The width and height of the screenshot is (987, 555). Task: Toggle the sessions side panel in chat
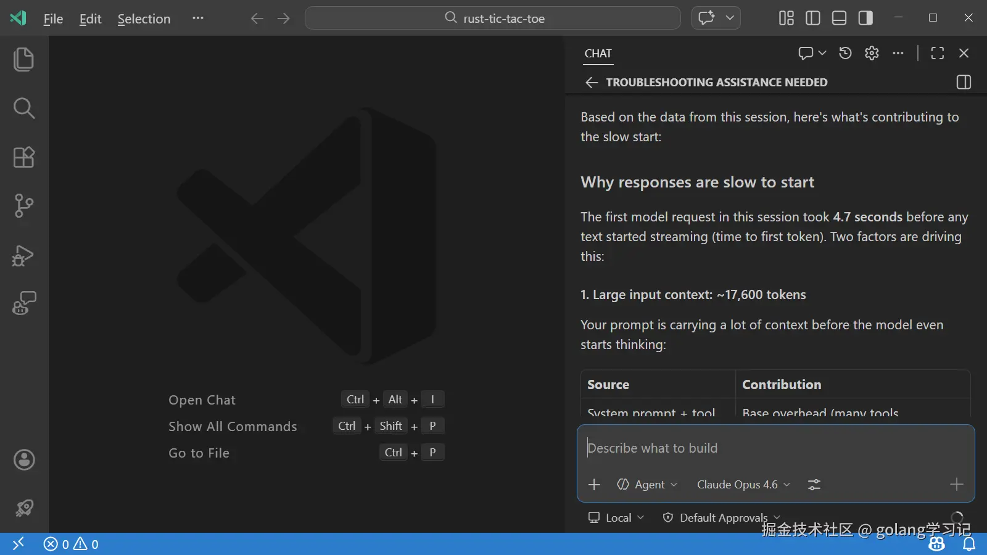click(x=964, y=83)
